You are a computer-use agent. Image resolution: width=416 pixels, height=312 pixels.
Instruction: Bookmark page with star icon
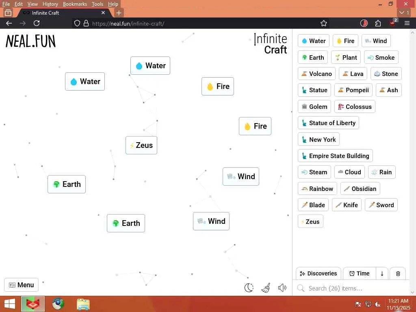[324, 23]
